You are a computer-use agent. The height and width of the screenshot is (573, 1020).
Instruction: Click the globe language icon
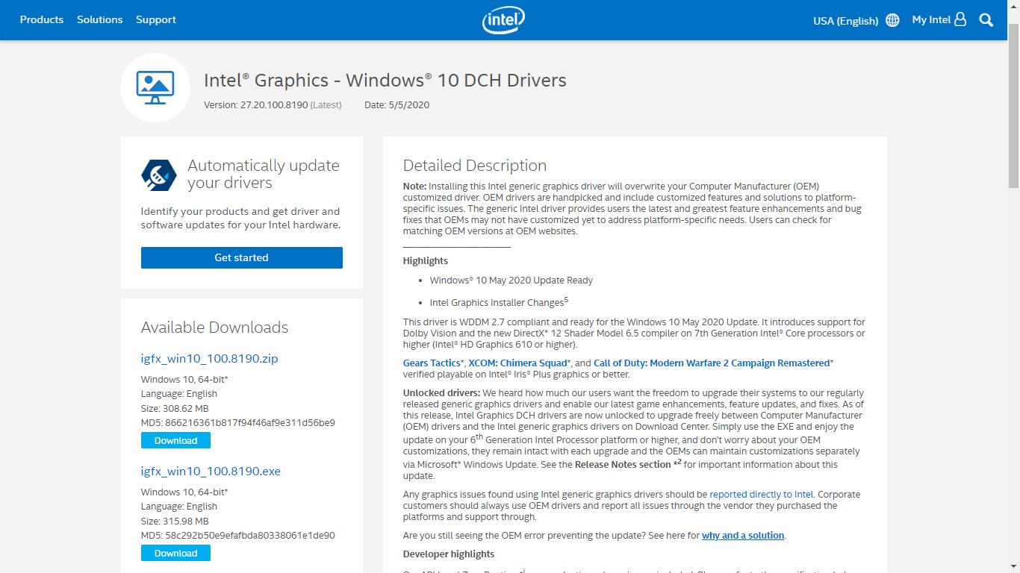[892, 20]
